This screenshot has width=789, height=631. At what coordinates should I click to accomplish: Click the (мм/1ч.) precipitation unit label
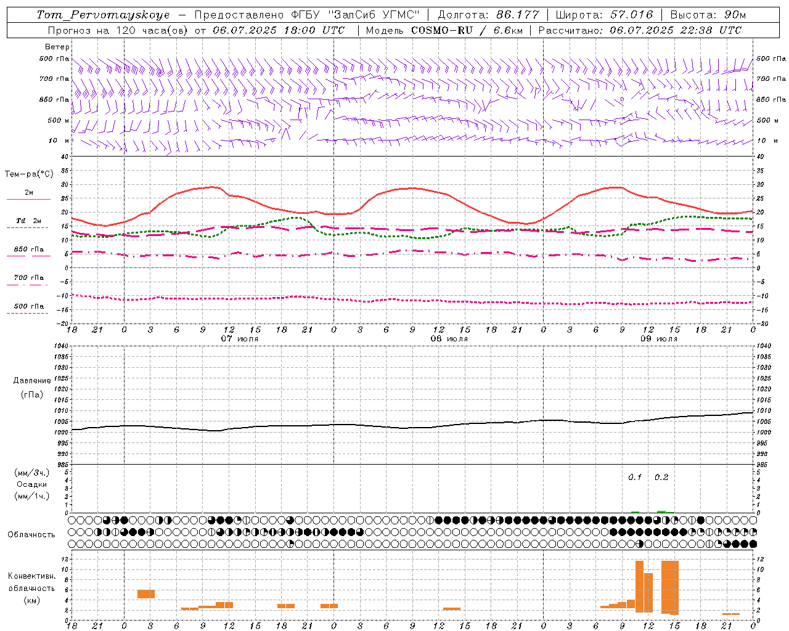click(x=32, y=496)
